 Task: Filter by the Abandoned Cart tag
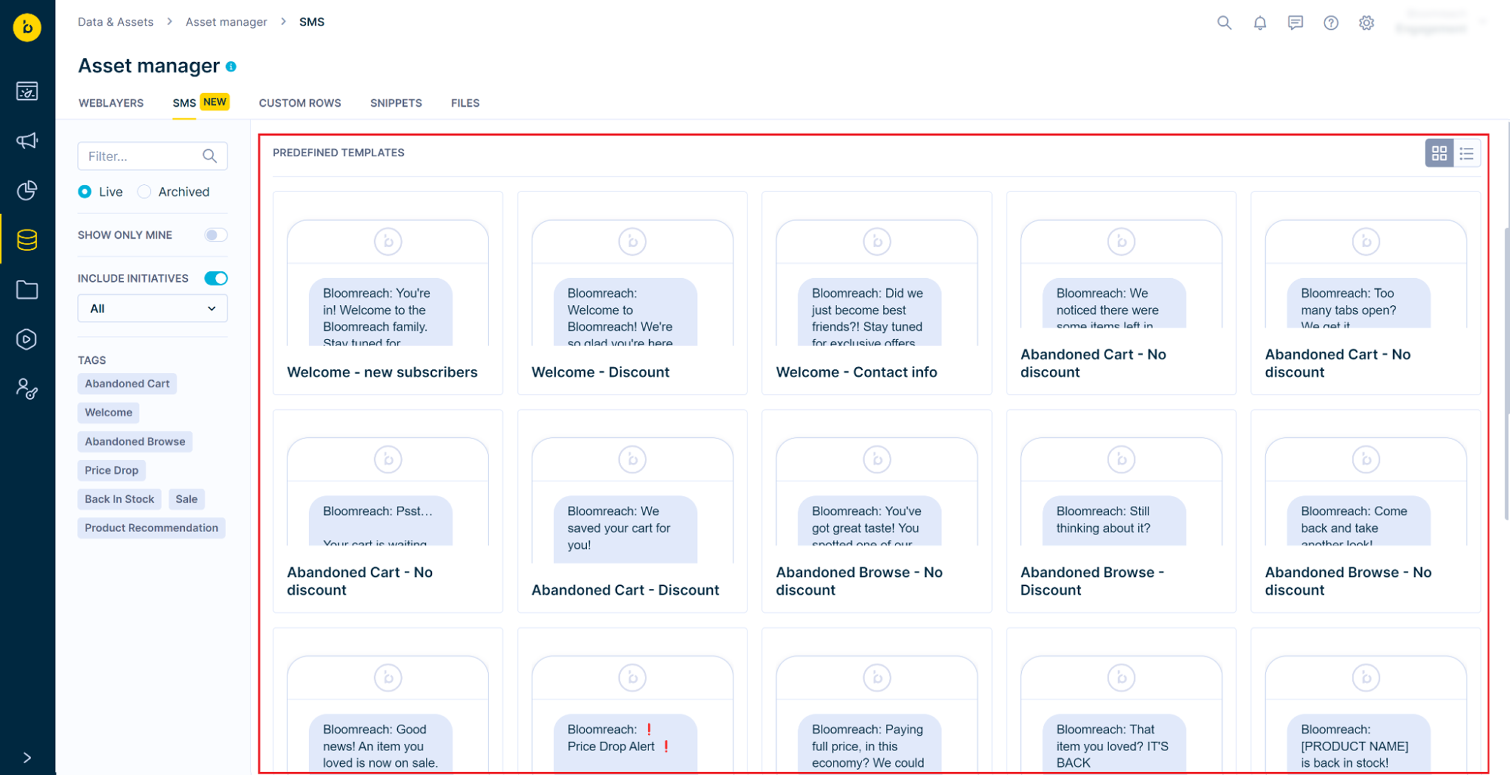pos(127,383)
